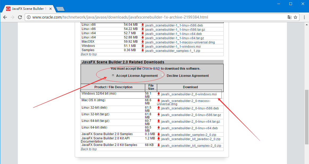Download javafx_scenebuilder-2_0-linux-i586.deb
Screen dimensions: 309x164
190,108
